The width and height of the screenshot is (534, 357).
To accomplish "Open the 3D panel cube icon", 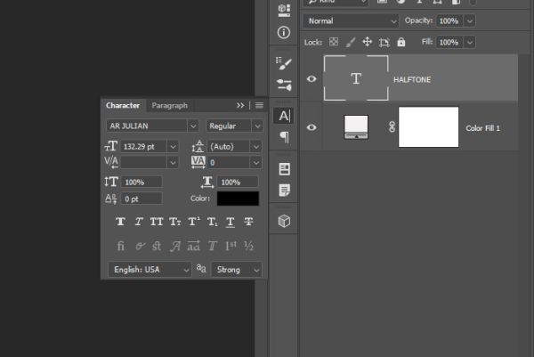I will point(285,221).
